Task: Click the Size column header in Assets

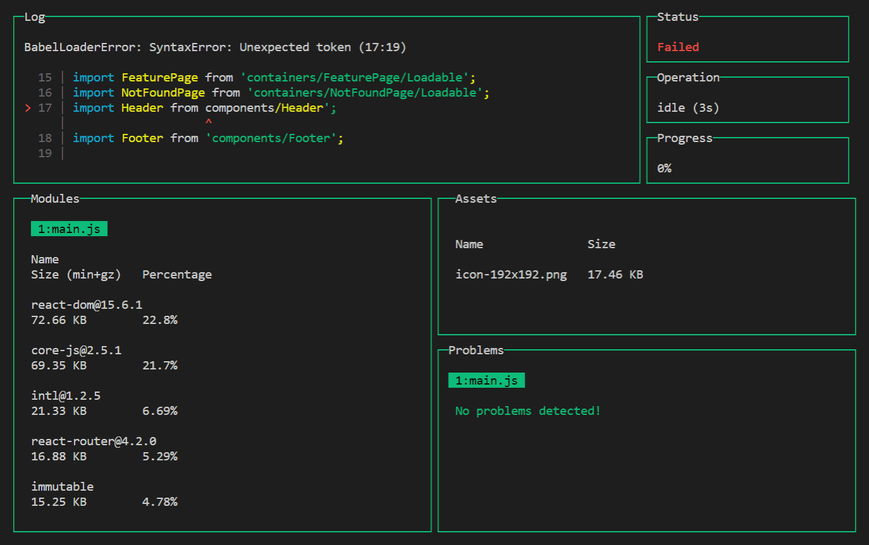Action: coord(601,244)
